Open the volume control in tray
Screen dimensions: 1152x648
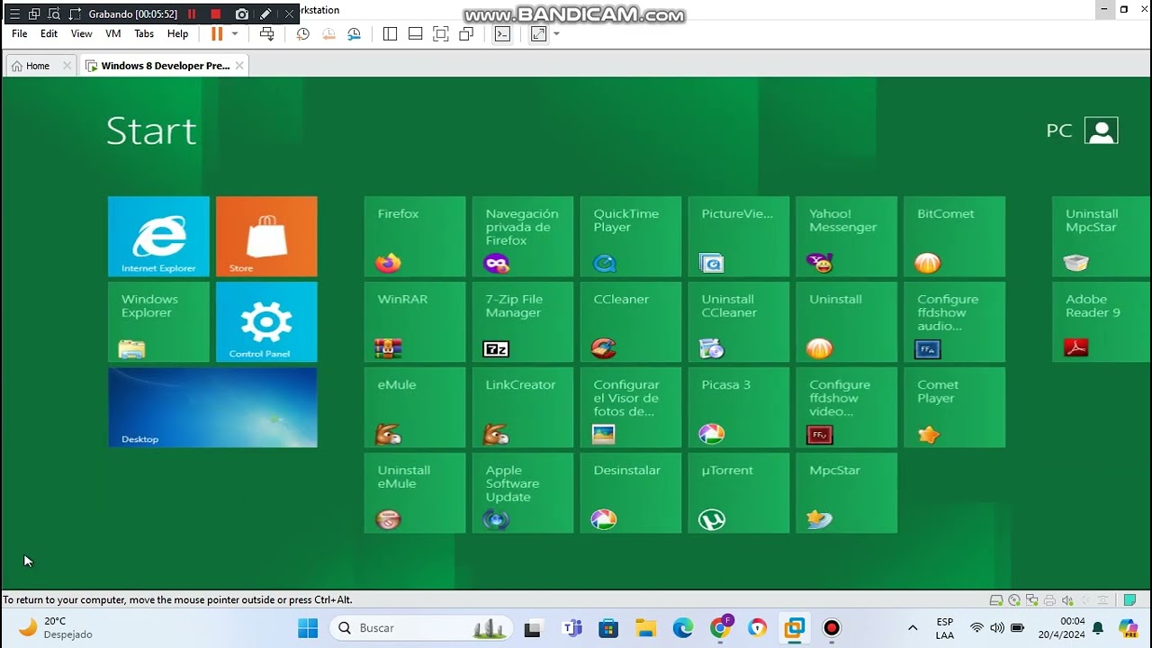(x=997, y=628)
